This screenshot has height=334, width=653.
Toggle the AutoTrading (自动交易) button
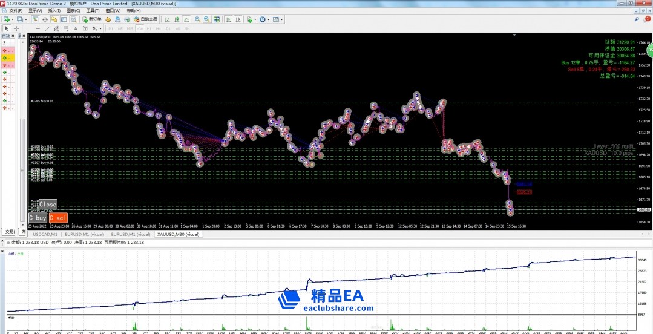pos(145,19)
